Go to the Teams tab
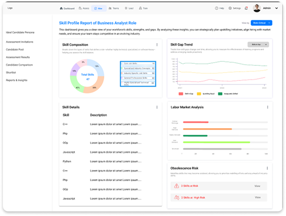The image size is (286, 216). point(114,8)
